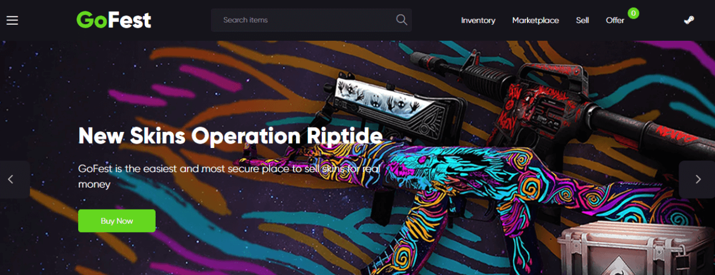715x275 pixels.
Task: Click the green offer count badge
Action: pos(633,13)
